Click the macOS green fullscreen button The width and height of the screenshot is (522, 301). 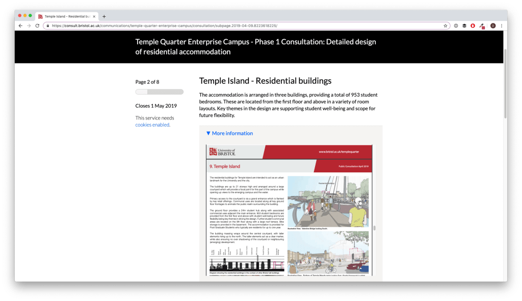click(30, 16)
